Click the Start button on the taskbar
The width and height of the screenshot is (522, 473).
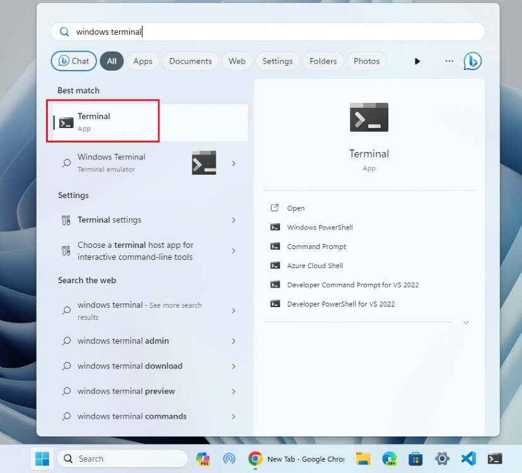pyautogui.click(x=42, y=458)
